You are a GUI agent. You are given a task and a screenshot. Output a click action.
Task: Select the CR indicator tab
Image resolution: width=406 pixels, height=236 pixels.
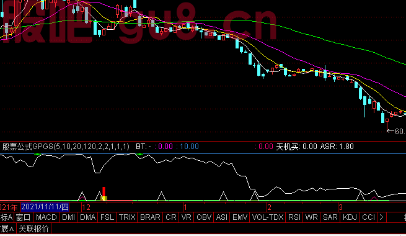(171, 217)
